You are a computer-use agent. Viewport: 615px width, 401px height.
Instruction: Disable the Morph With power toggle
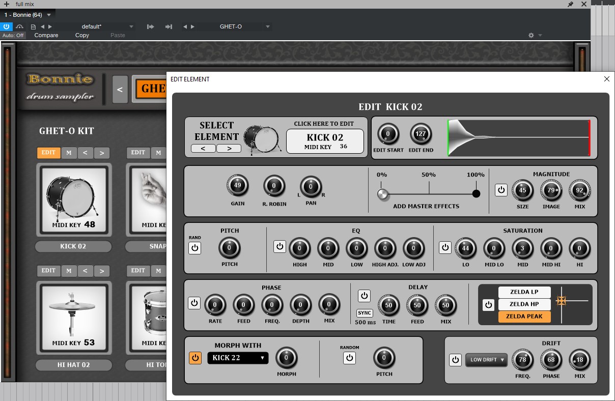click(195, 358)
